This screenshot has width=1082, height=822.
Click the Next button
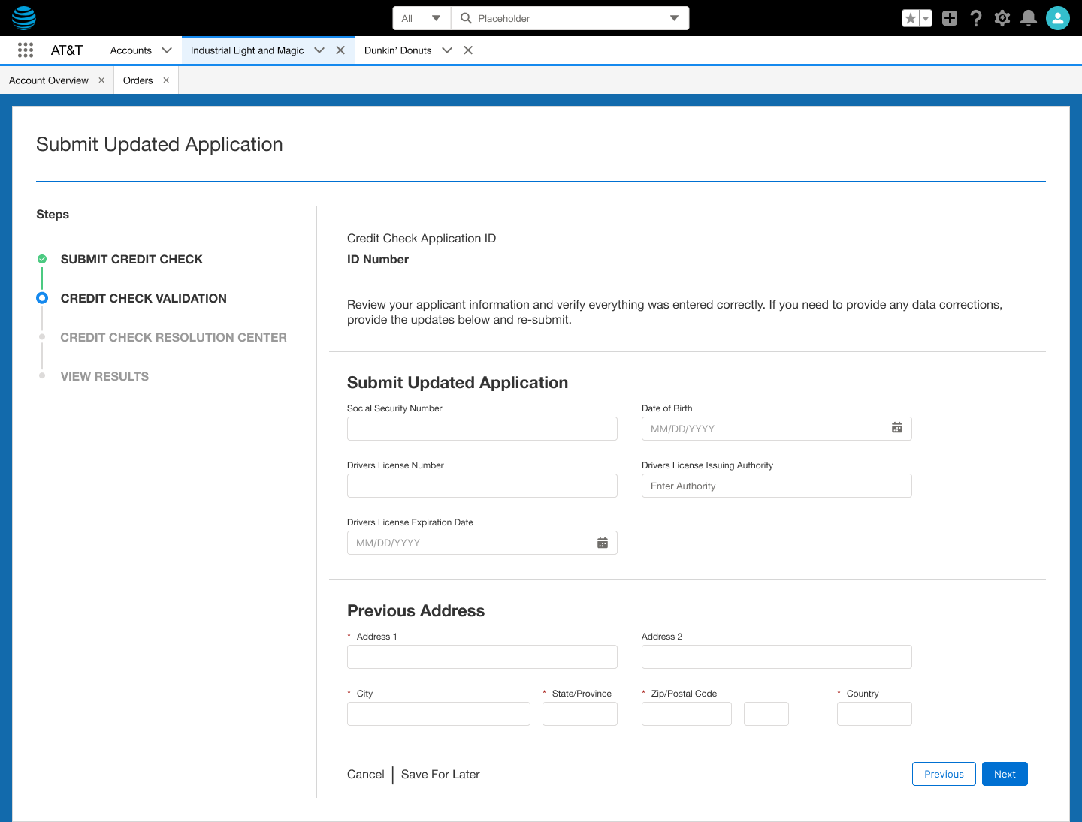tap(1005, 774)
